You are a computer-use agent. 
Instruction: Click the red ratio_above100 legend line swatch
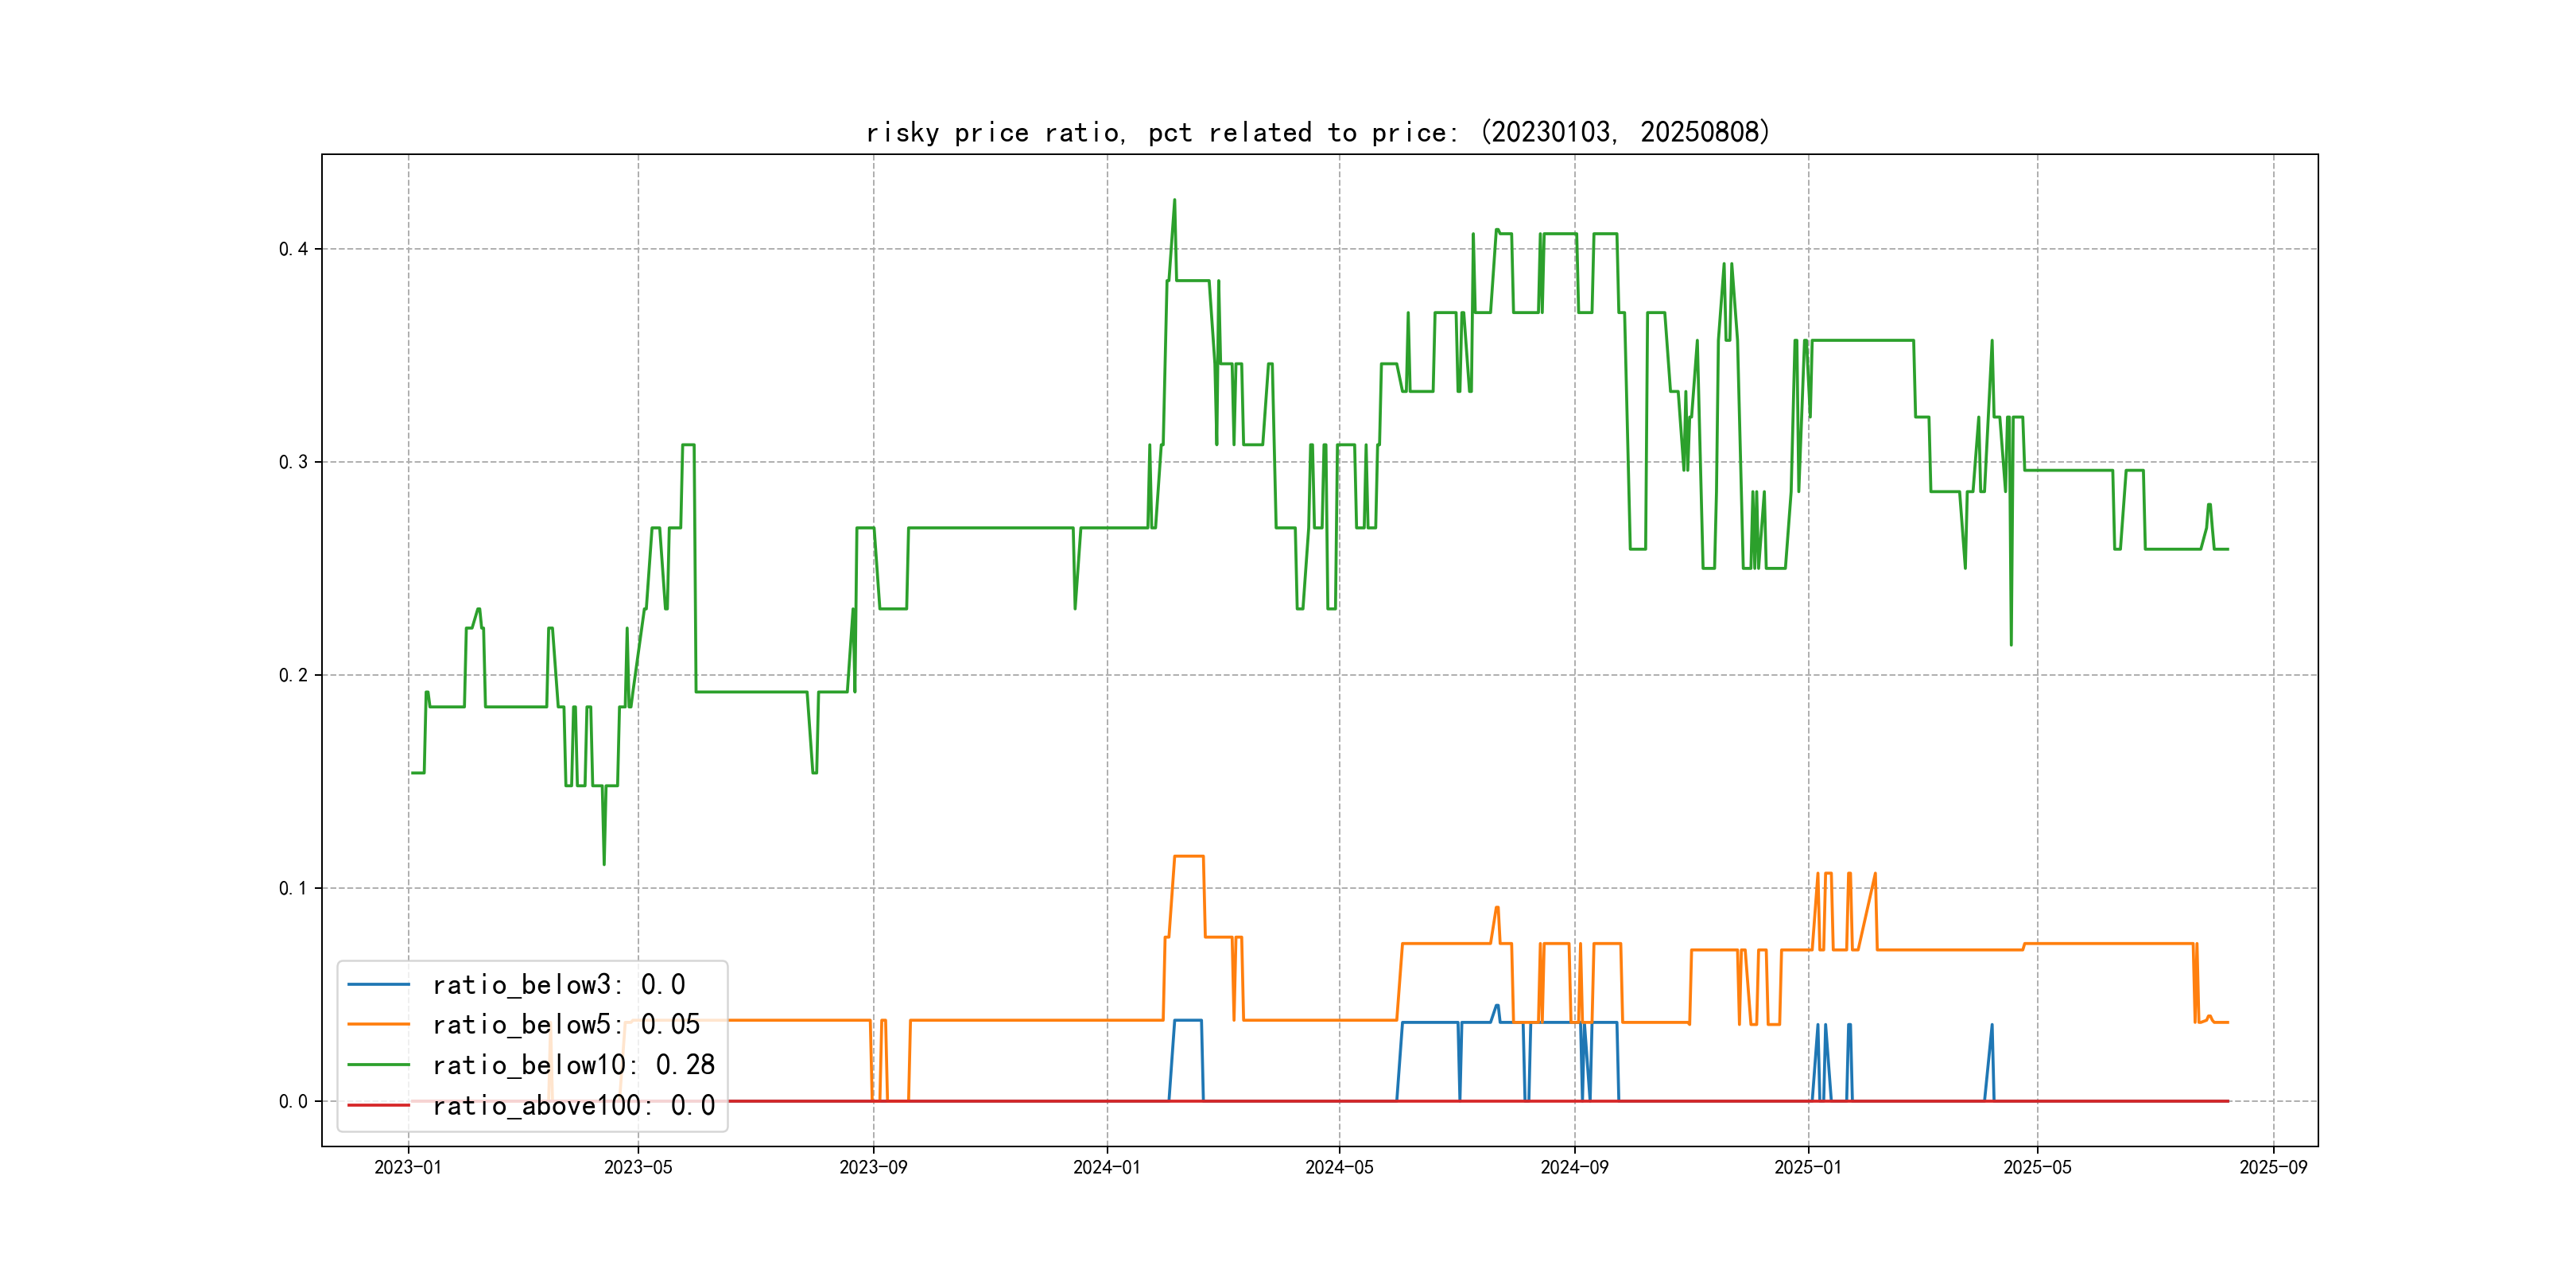tap(378, 1105)
